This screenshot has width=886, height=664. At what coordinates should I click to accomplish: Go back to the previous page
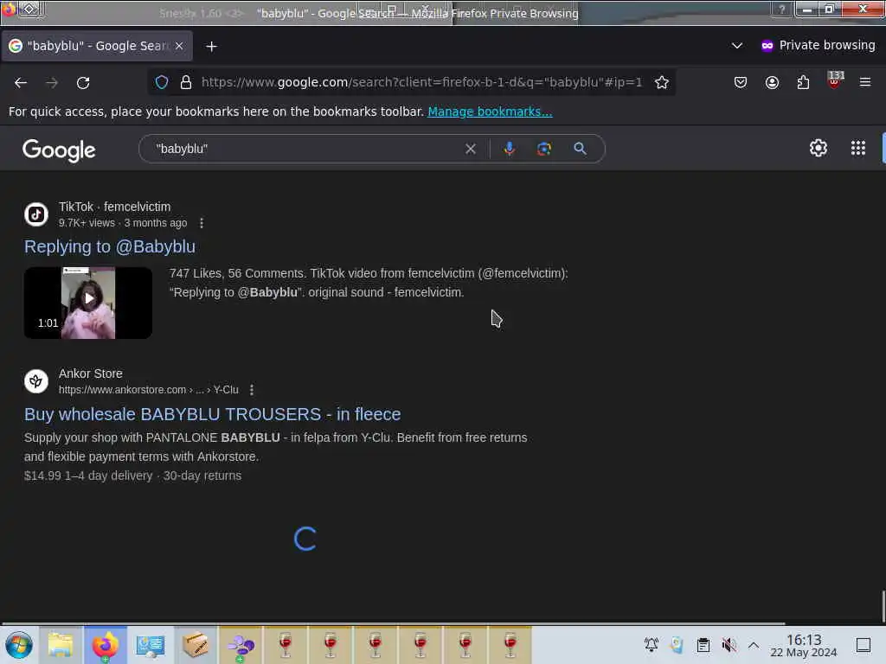pyautogui.click(x=21, y=83)
